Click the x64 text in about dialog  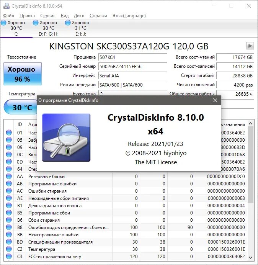point(155,131)
